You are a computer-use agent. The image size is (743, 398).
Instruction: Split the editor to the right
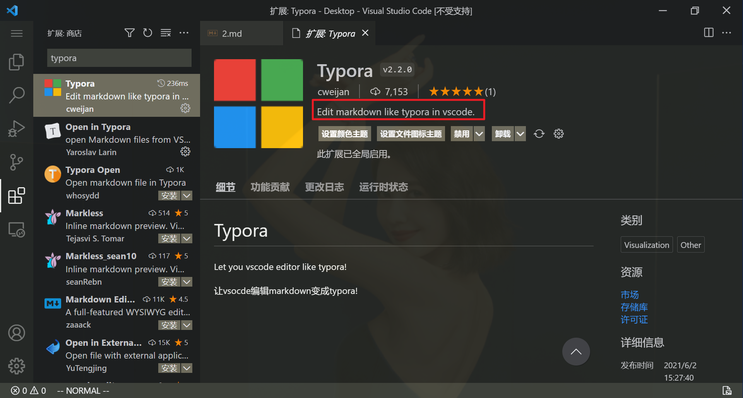coord(709,32)
